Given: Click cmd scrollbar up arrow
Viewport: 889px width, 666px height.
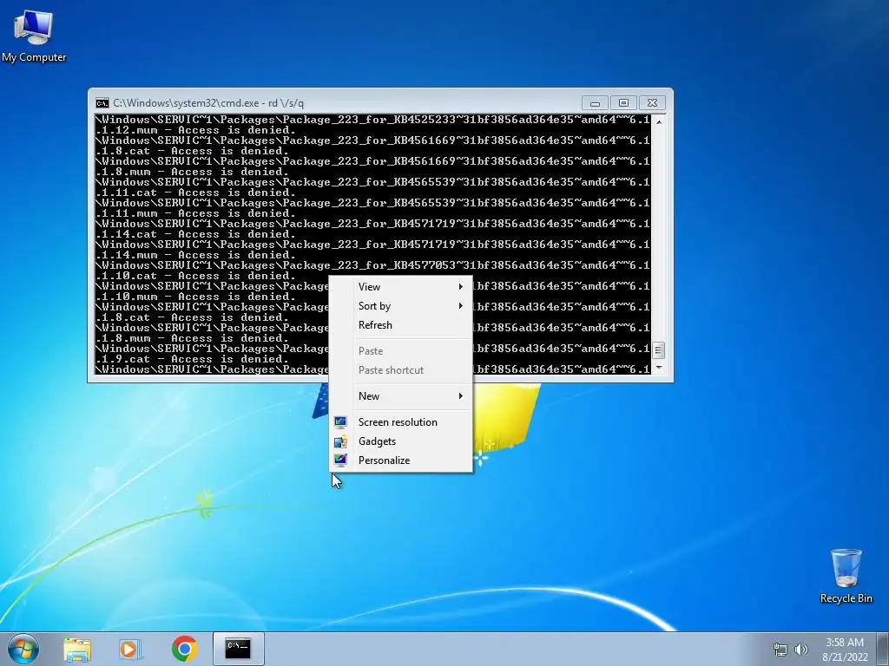Looking at the screenshot, I should [658, 121].
